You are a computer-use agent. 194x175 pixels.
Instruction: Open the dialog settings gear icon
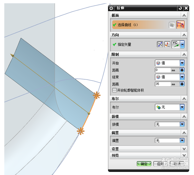(x=111, y=8)
